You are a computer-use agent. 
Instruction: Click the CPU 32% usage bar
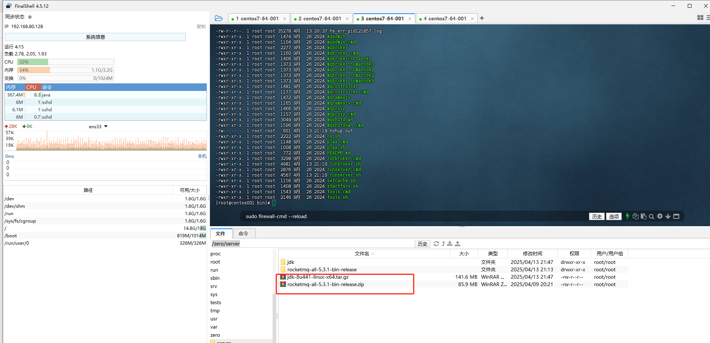point(66,62)
